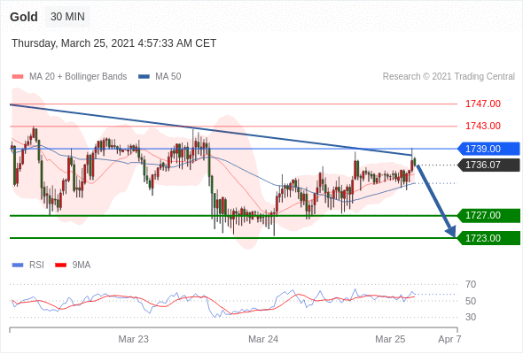This screenshot has width=523, height=354.
Task: Click the RSI 70 level label
Action: 471,284
